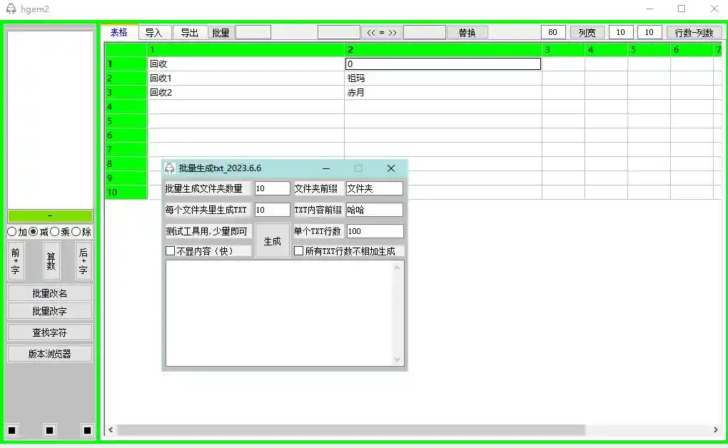Click the 每个文件夹里生成TXT input field

coord(273,210)
